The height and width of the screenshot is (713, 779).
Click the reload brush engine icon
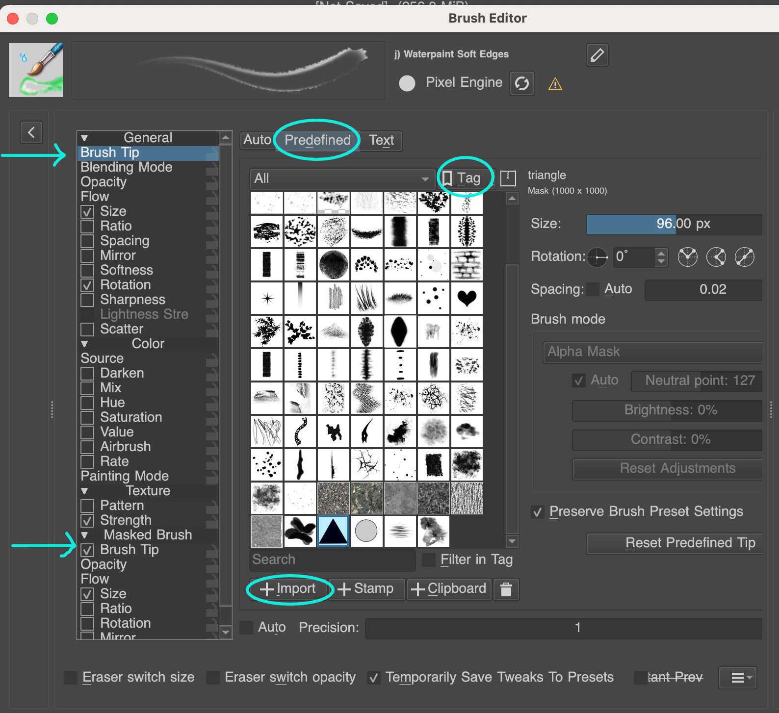pos(521,83)
